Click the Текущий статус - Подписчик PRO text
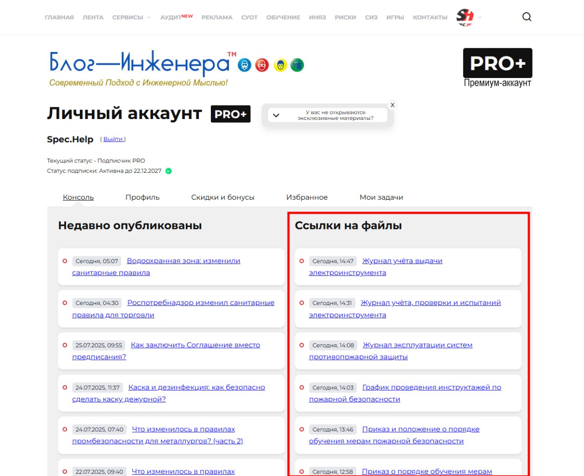This screenshot has width=584, height=476. [96, 160]
